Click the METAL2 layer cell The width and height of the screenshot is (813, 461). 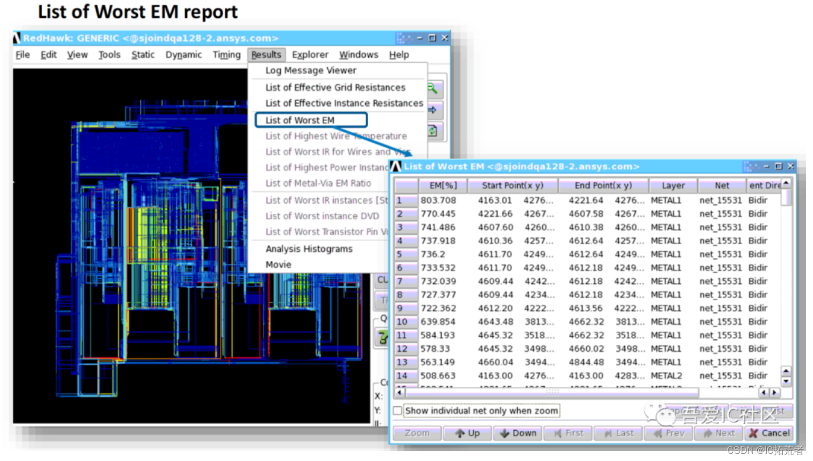click(666, 375)
